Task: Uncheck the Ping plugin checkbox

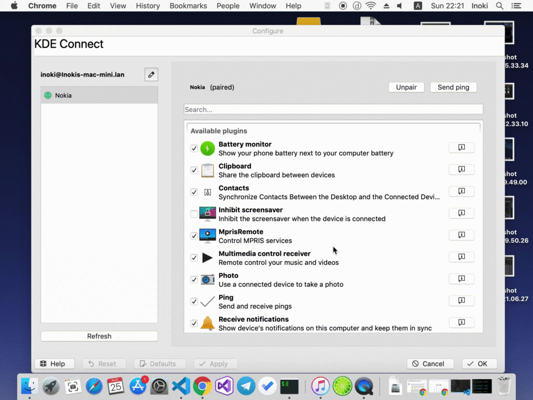Action: pos(194,302)
